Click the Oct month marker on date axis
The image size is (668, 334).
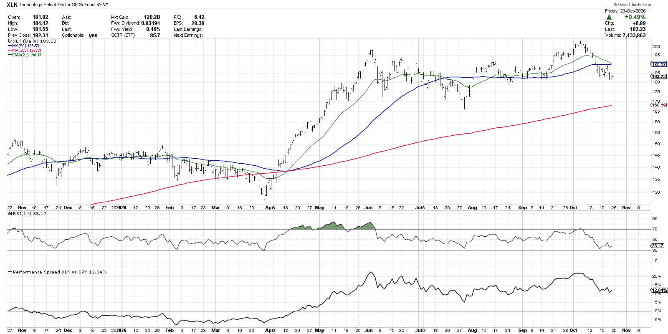(574, 207)
